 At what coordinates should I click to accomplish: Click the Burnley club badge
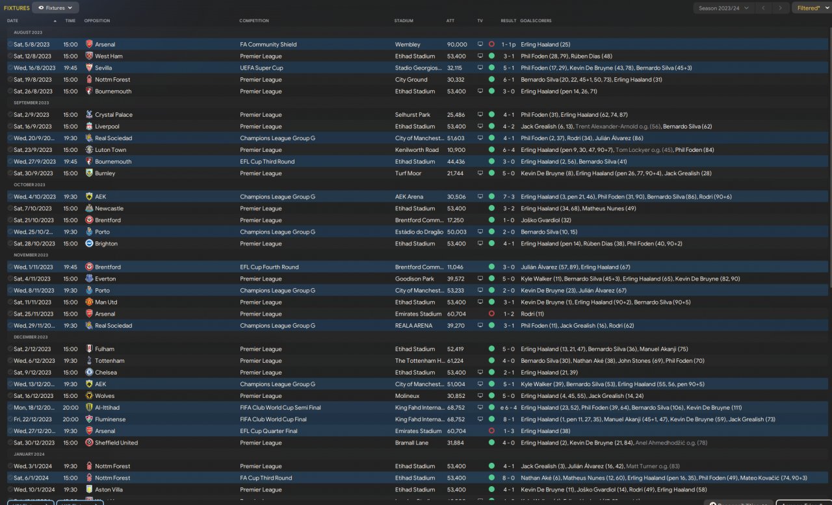89,173
